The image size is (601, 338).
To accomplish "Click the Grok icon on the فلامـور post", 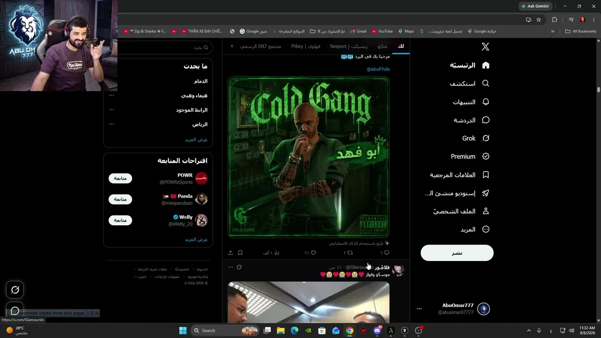I will coord(239,267).
